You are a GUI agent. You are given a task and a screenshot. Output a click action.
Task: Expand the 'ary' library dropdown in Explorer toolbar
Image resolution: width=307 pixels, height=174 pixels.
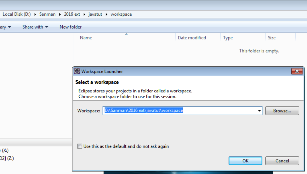[5, 27]
